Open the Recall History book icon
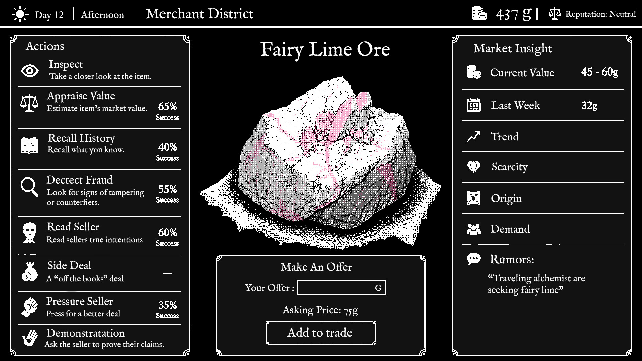The image size is (642, 361). click(x=29, y=146)
